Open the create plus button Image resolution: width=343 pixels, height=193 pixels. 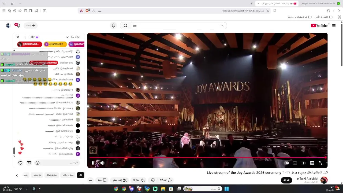31,25
